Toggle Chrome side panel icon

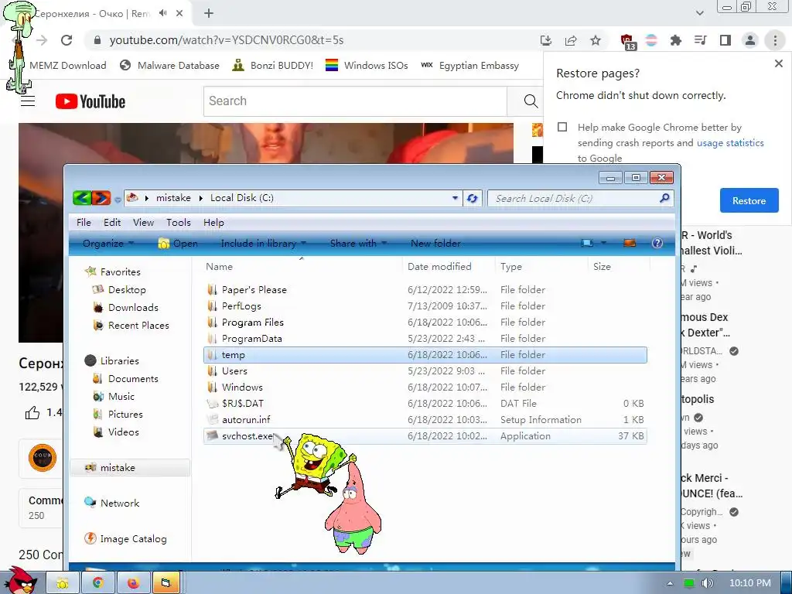tap(725, 40)
